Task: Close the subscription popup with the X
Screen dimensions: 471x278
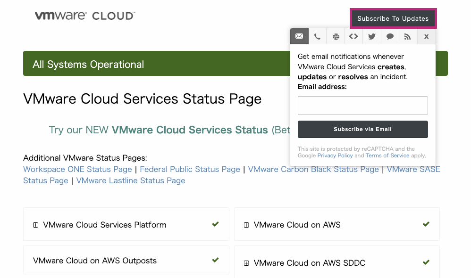Action: click(426, 36)
